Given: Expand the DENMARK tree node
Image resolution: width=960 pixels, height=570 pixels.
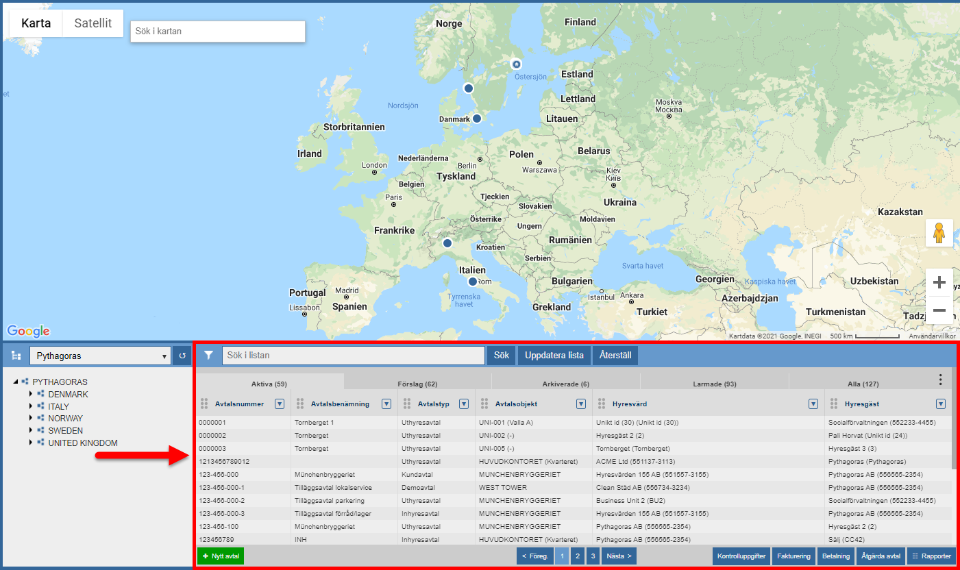Looking at the screenshot, I should tap(30, 395).
